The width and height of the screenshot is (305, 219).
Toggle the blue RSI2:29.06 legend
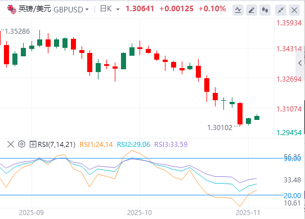point(133,145)
